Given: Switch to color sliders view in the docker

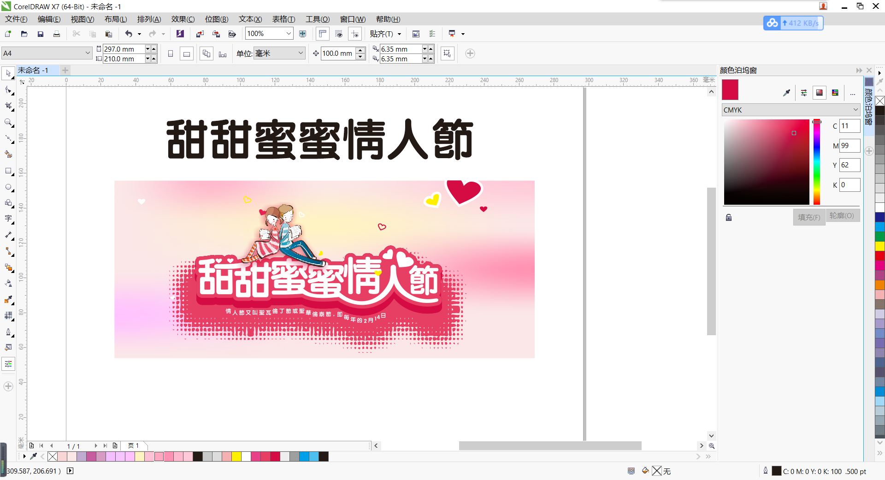Looking at the screenshot, I should click(x=804, y=92).
